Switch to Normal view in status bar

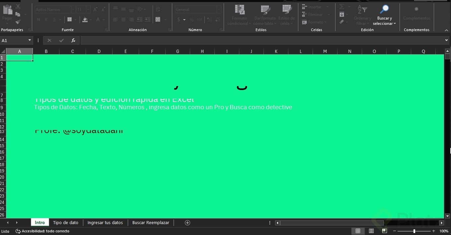358,231
